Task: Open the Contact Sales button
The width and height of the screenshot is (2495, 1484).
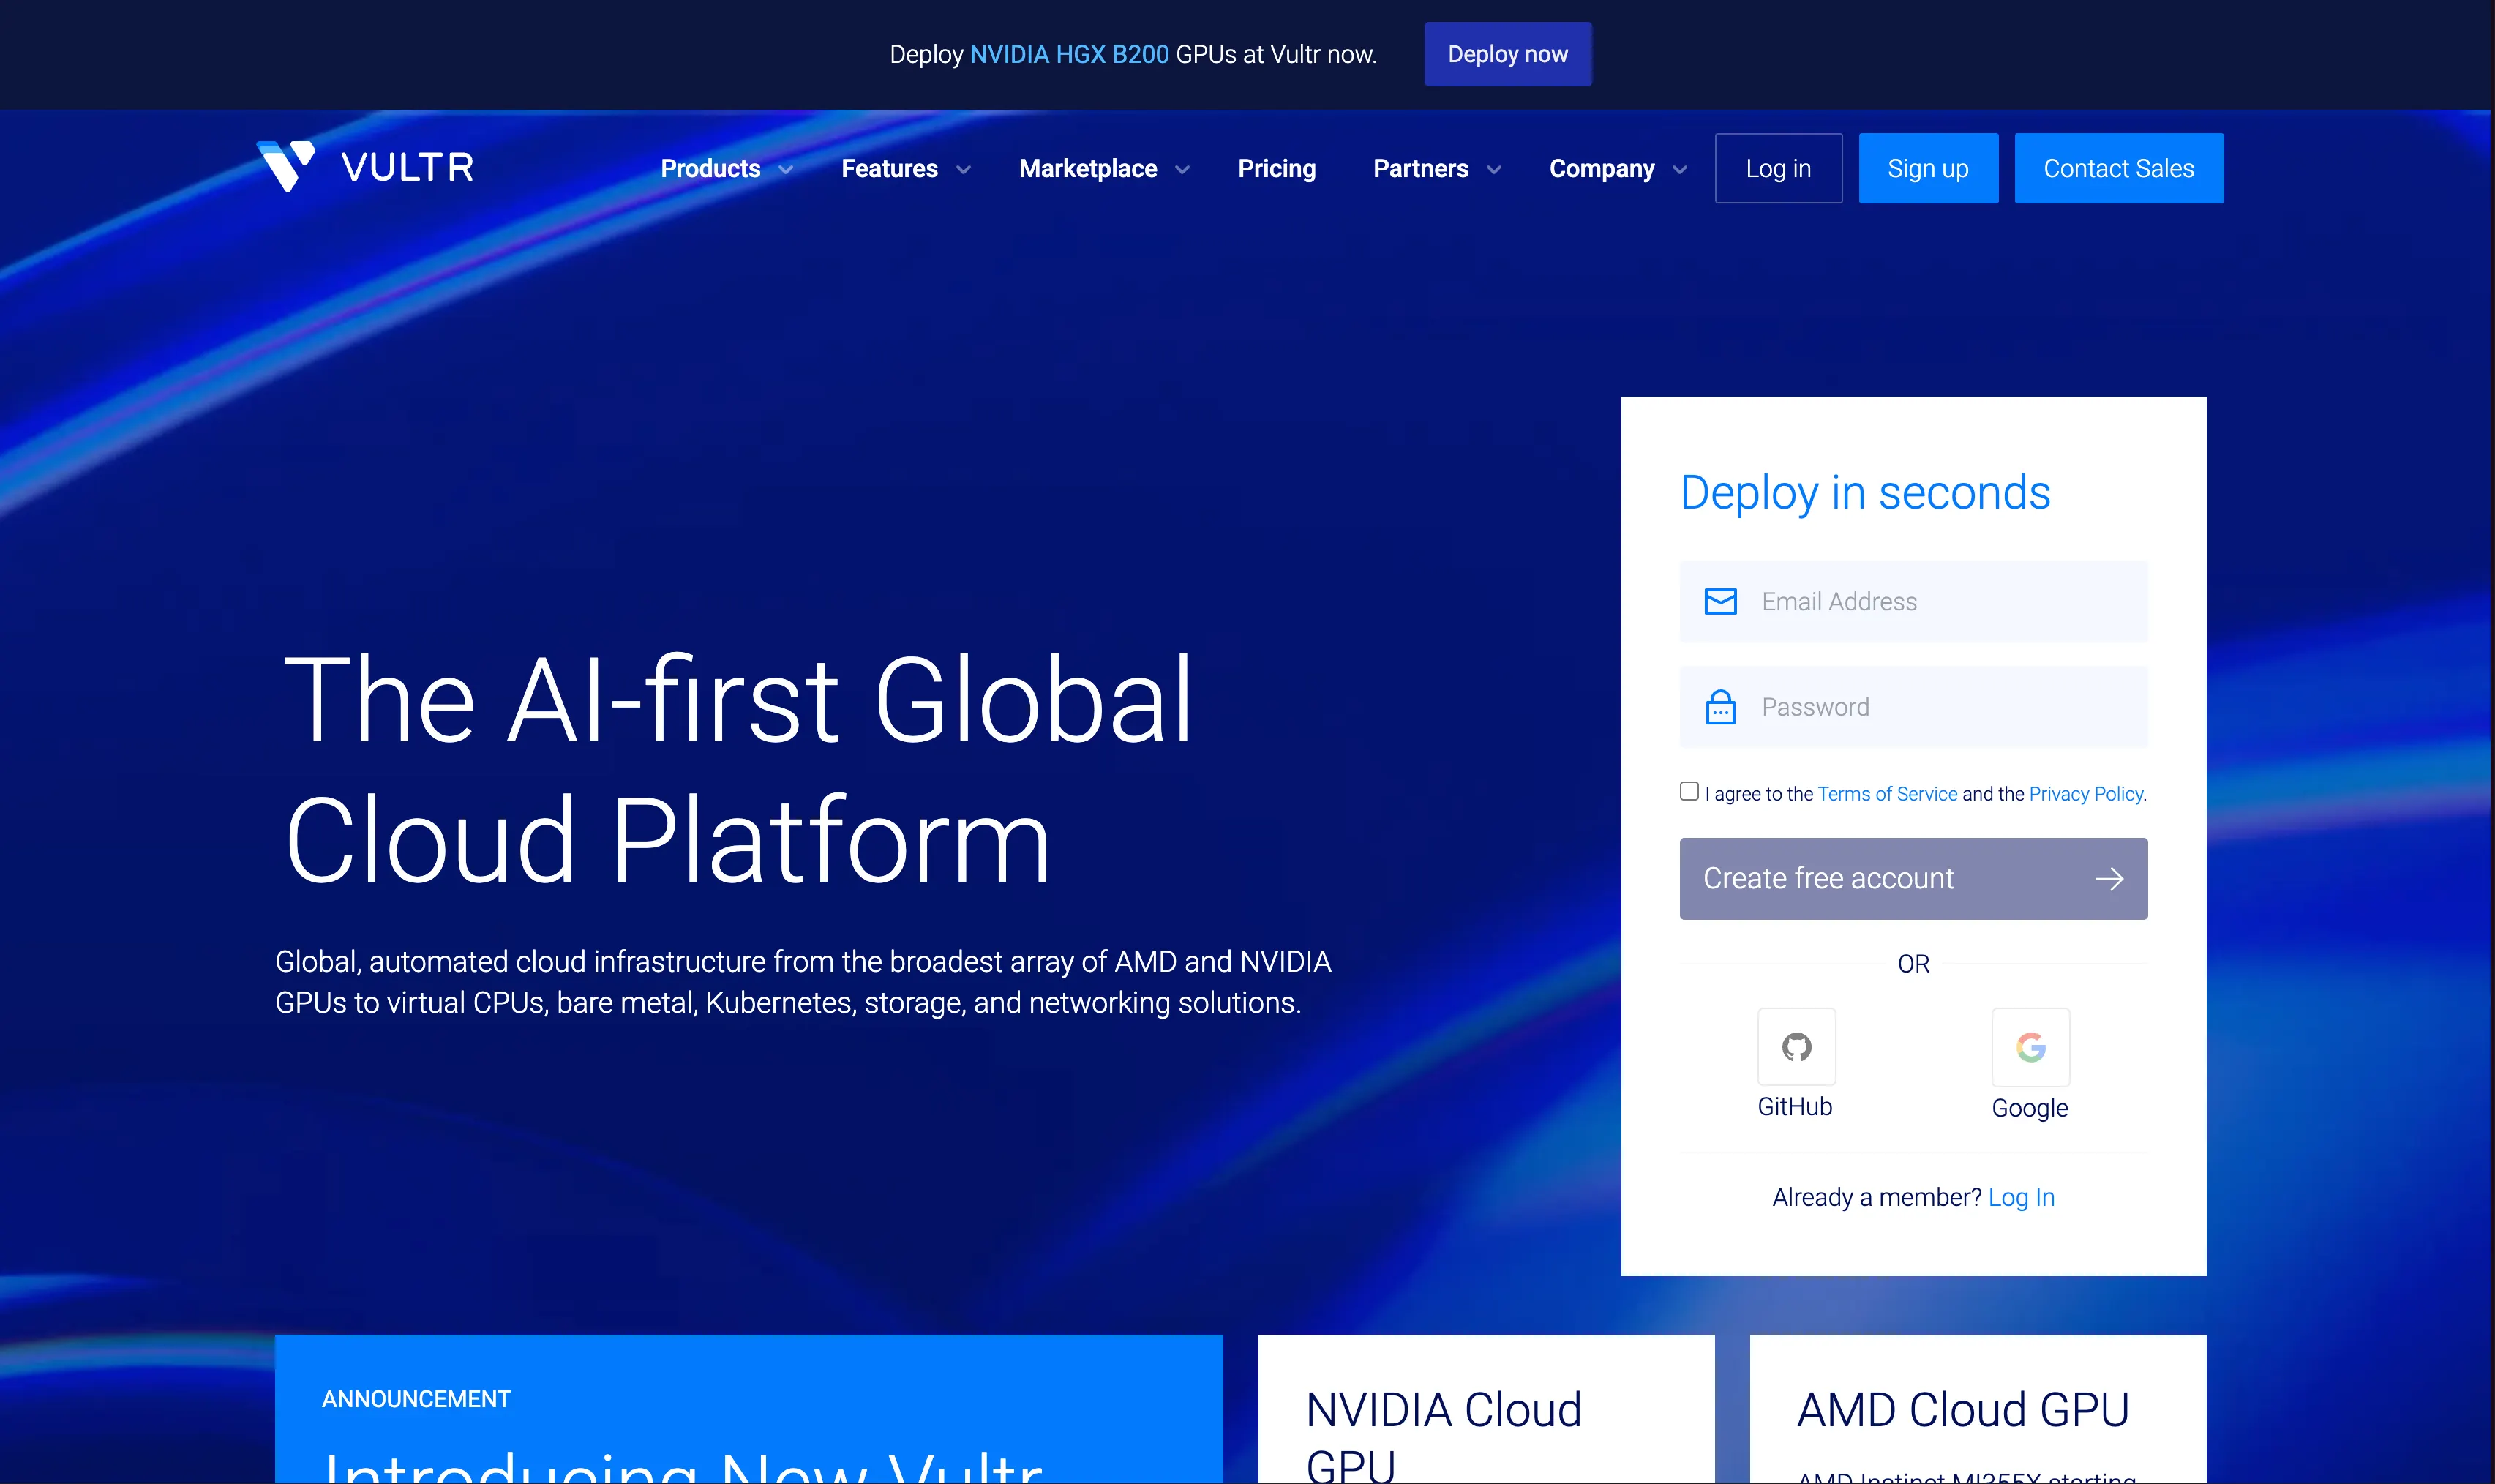Action: [2118, 169]
